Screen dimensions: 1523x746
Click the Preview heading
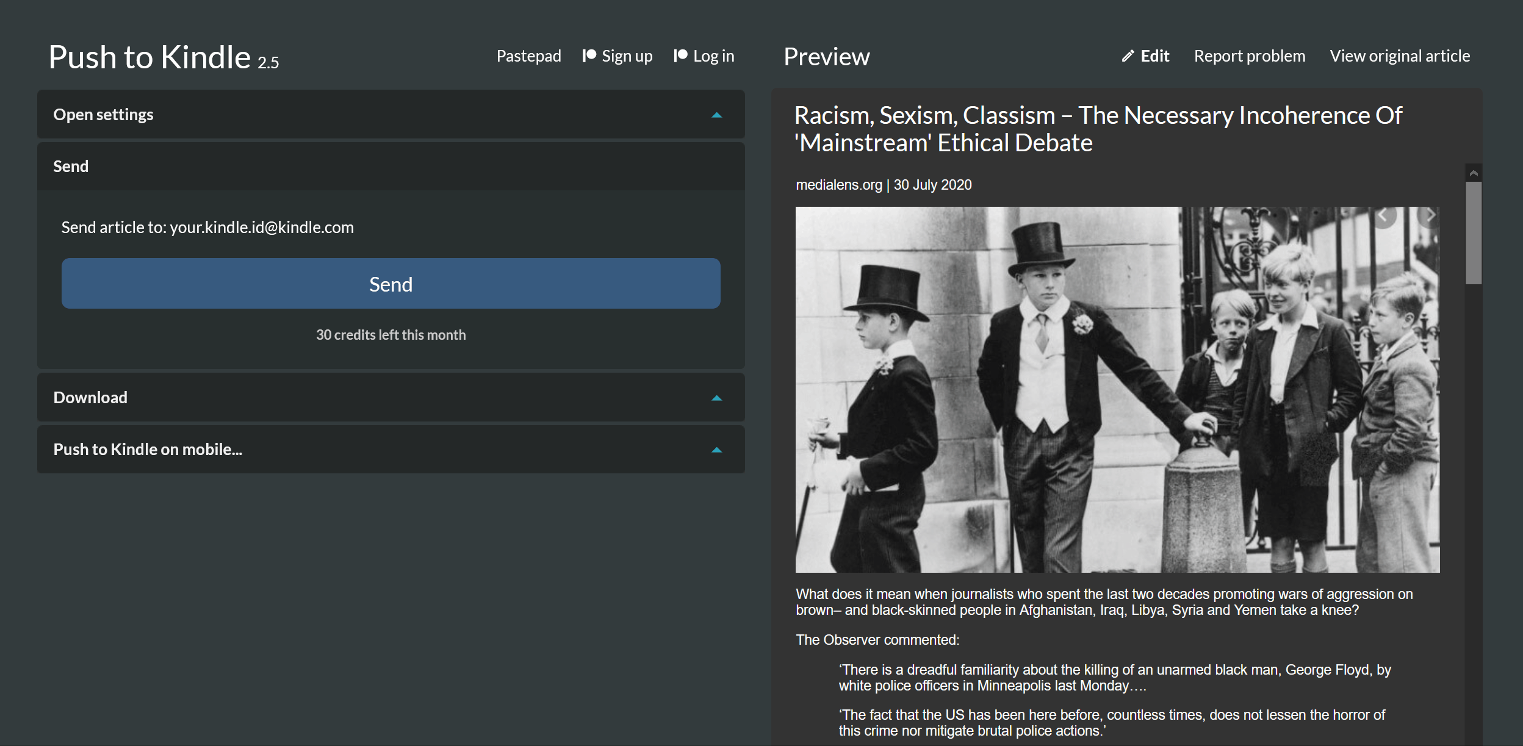tap(827, 57)
